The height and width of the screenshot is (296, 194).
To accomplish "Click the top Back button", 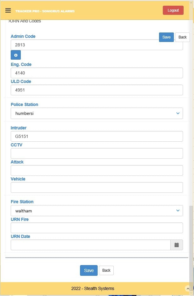I will [x=182, y=37].
